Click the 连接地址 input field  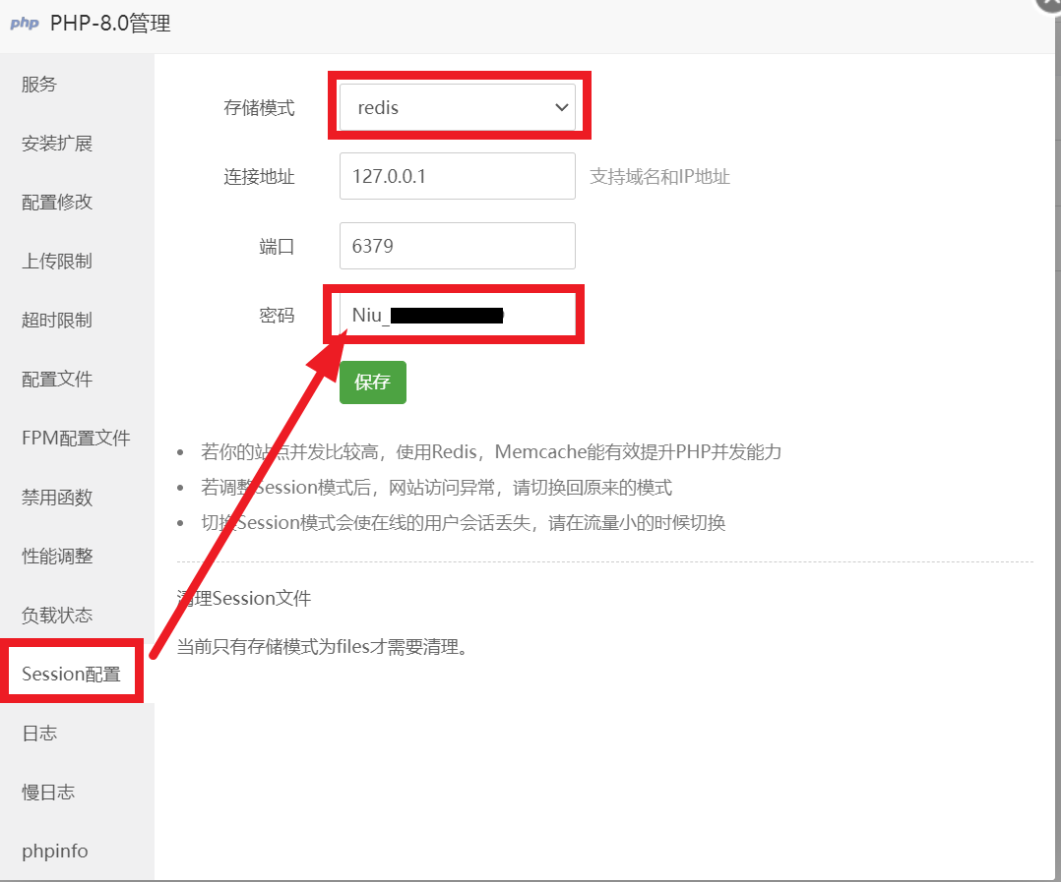pyautogui.click(x=457, y=177)
